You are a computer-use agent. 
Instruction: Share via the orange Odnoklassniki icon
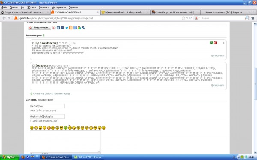tap(71, 28)
